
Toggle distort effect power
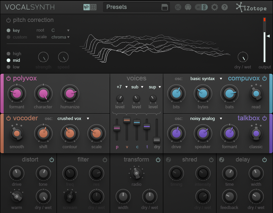coord(52,160)
